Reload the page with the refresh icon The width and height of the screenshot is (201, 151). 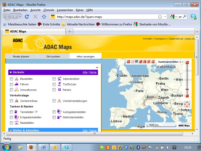[x=27, y=17]
